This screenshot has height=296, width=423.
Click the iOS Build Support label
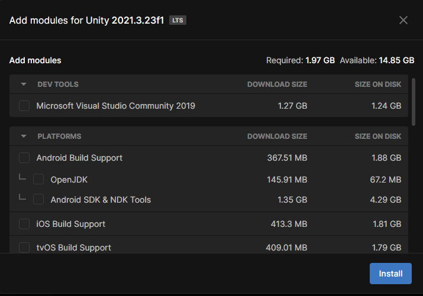point(70,224)
